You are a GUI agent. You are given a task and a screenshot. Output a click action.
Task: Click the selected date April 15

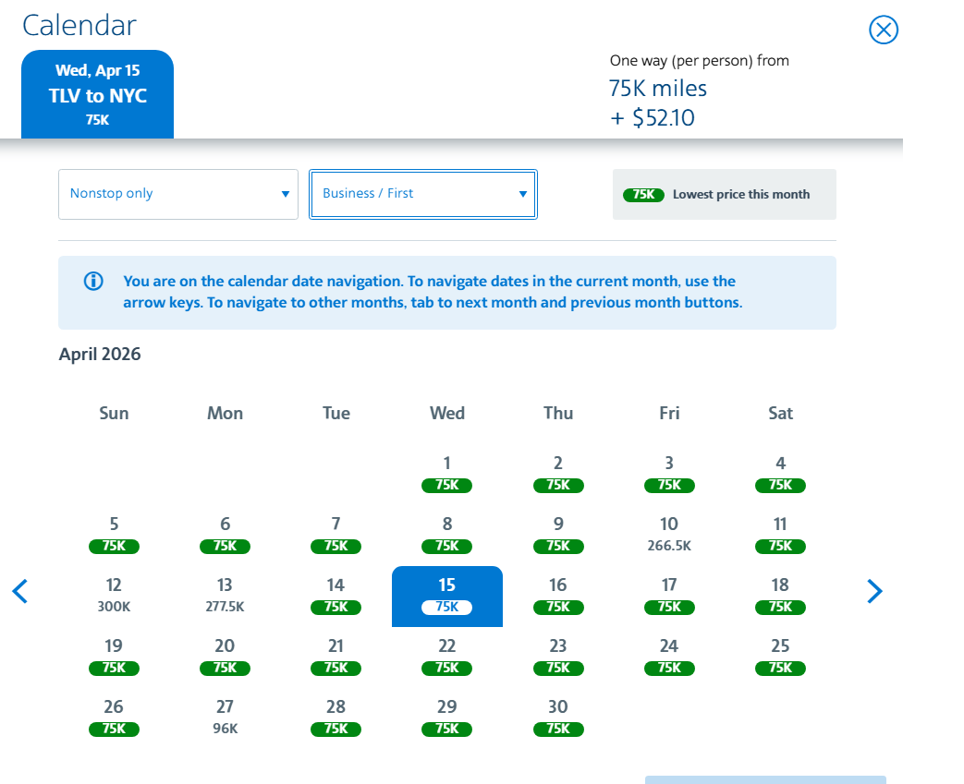(447, 596)
